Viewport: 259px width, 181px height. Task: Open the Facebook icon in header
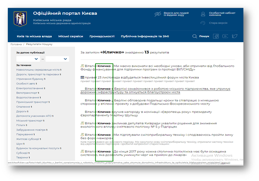tap(216, 36)
